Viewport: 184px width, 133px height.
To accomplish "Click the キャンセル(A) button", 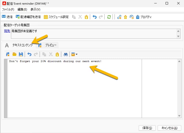I will [169, 128].
